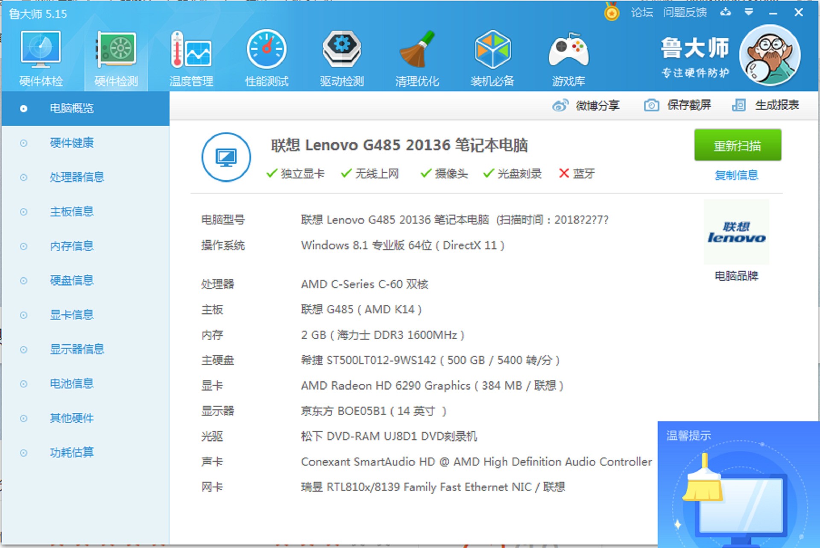Open the 清理优化 broom cleanup icon
Viewport: 820px width, 548px height.
pyautogui.click(x=417, y=58)
